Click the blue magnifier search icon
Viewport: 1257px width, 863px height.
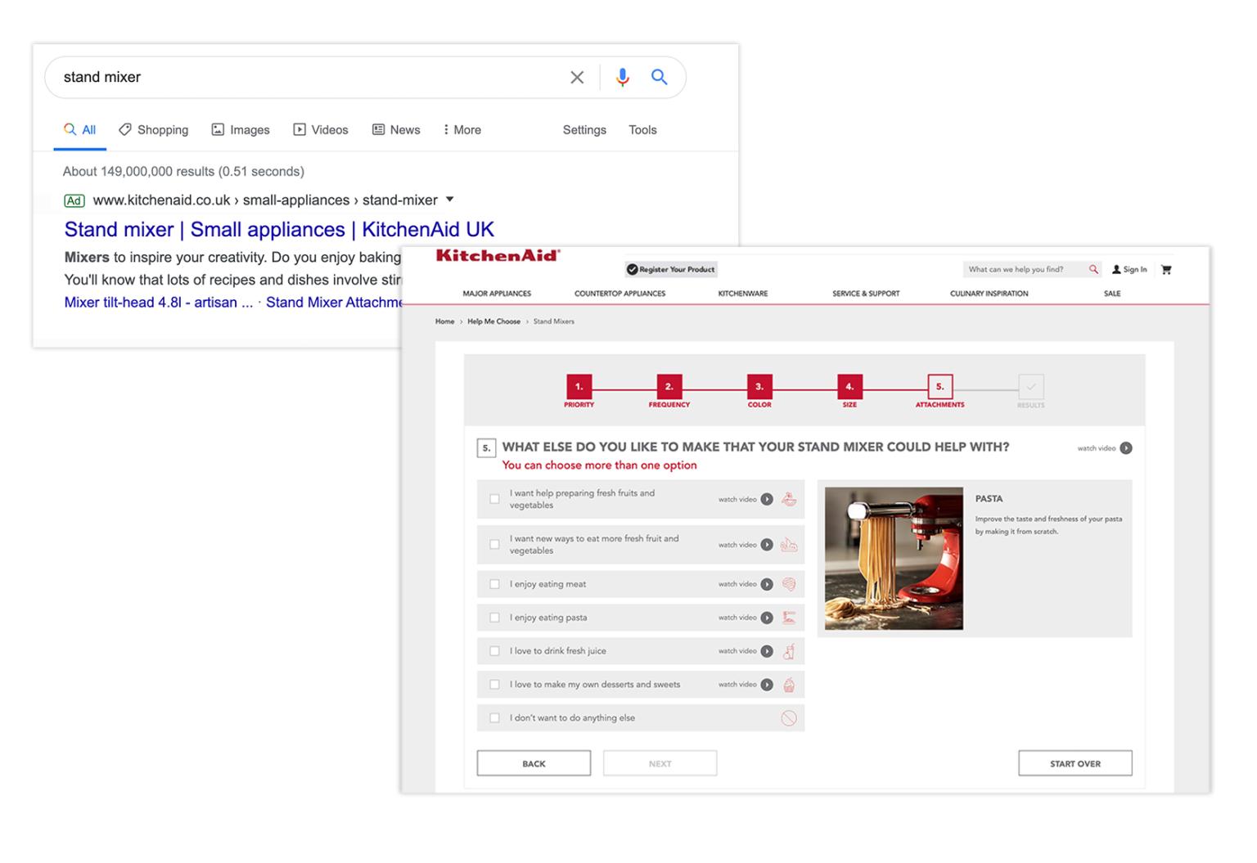pos(659,77)
